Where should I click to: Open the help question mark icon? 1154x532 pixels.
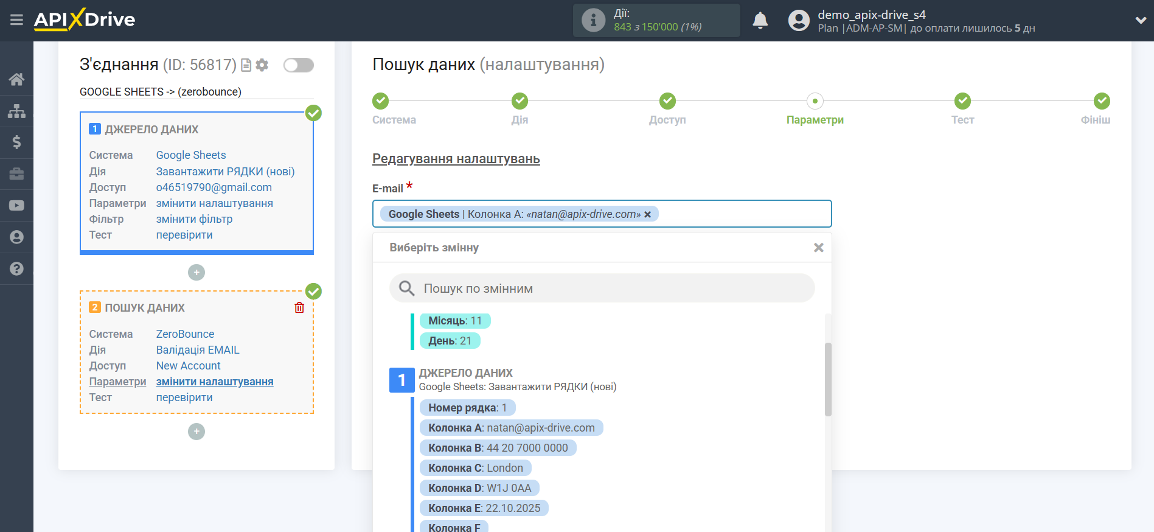coord(16,268)
